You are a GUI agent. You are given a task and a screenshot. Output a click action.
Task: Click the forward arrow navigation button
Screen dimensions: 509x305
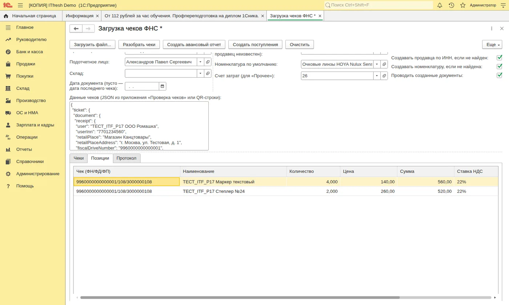pyautogui.click(x=88, y=29)
